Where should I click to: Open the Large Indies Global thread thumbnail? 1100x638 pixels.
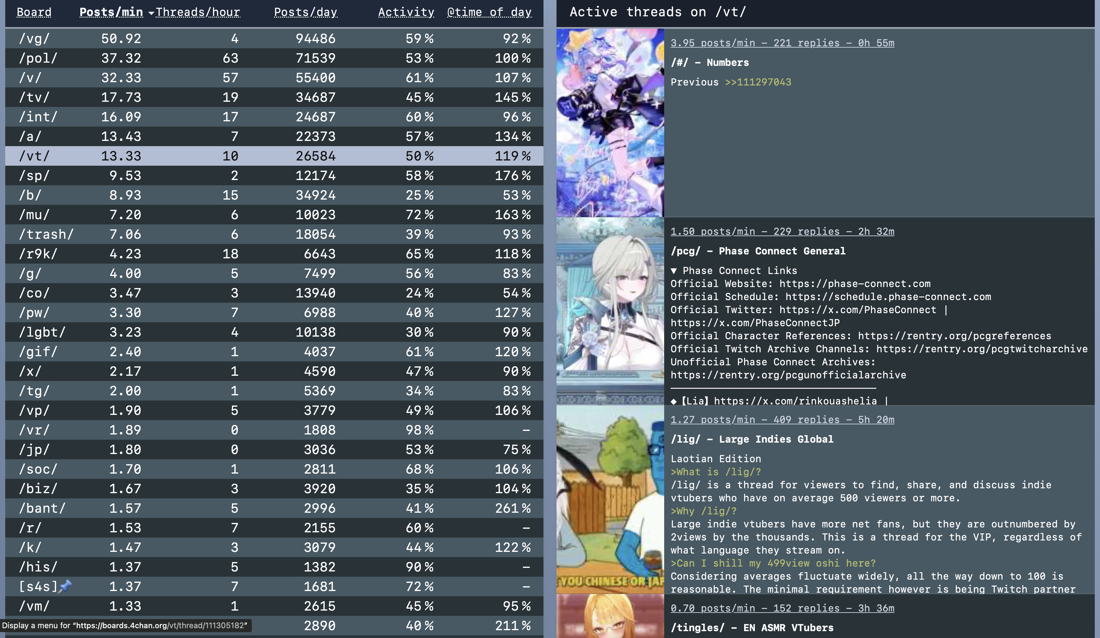point(610,499)
